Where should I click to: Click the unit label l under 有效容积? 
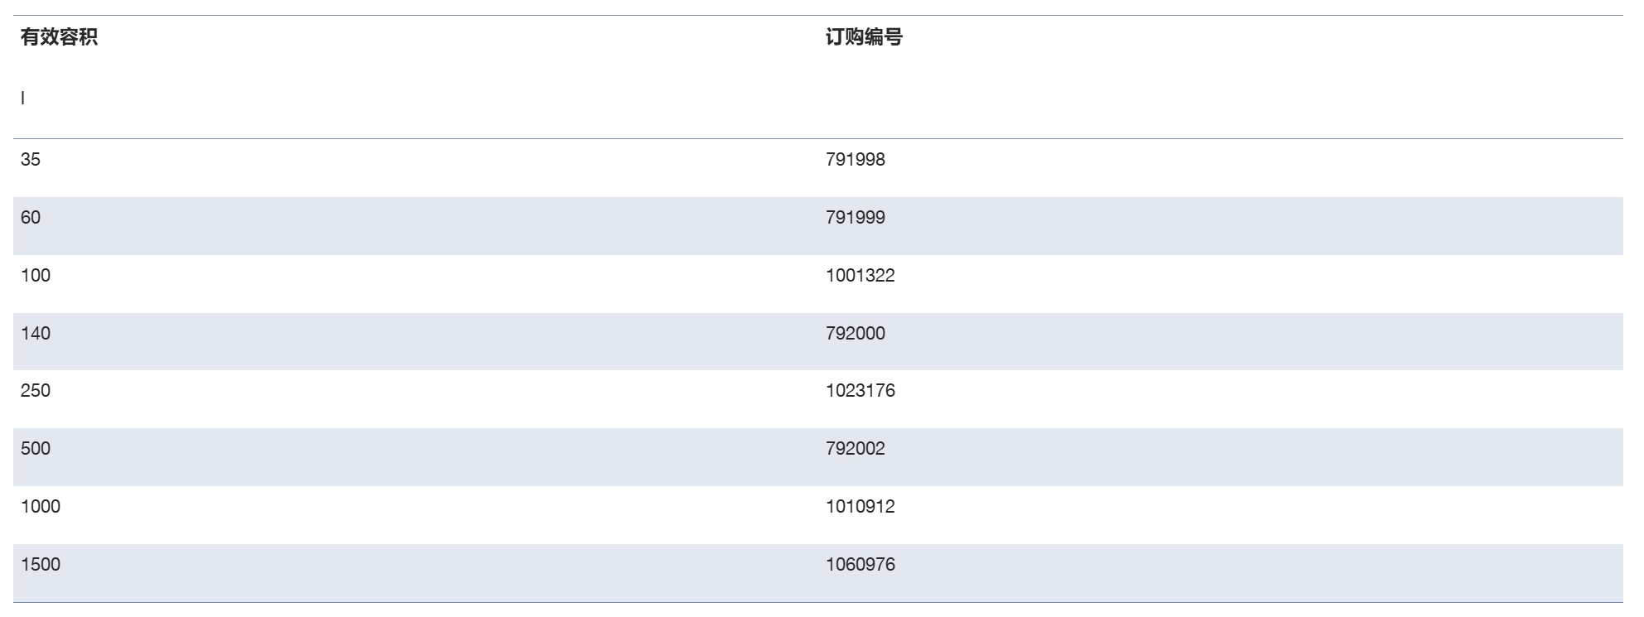tap(22, 99)
